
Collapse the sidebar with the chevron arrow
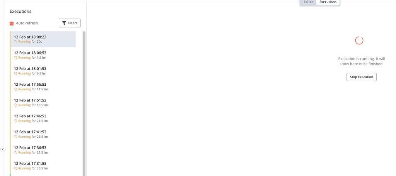pos(3,149)
